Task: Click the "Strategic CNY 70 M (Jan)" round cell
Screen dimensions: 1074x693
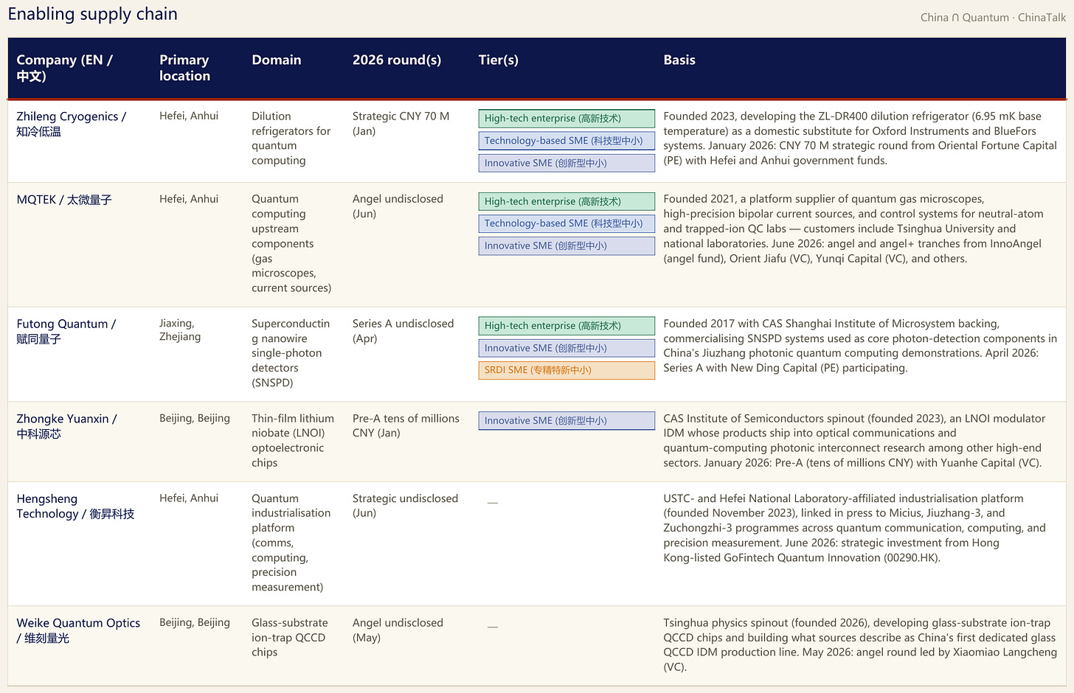Action: [401, 124]
